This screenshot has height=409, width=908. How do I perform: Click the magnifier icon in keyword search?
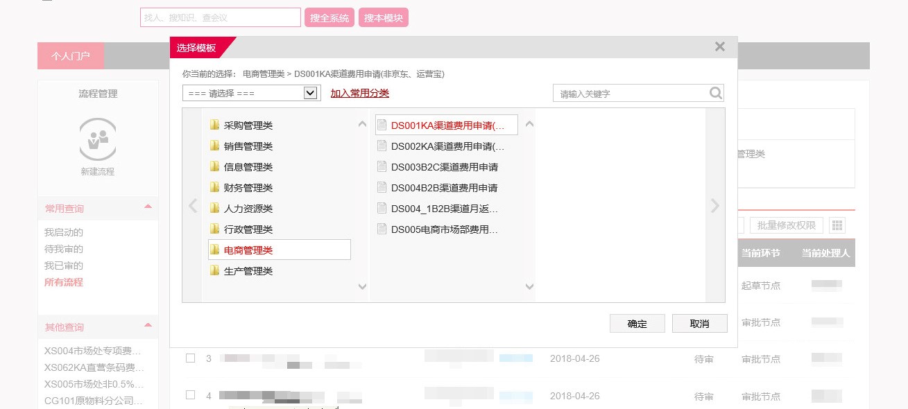(x=715, y=94)
